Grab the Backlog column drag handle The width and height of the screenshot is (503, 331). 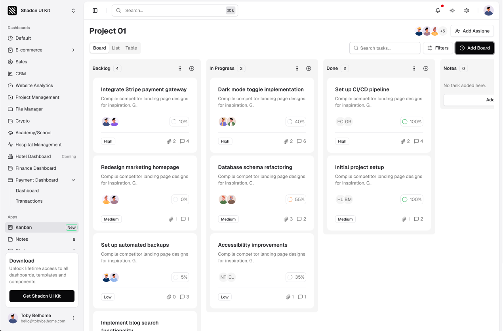tap(180, 68)
